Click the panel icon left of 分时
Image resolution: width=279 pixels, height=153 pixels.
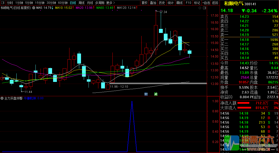3,3
